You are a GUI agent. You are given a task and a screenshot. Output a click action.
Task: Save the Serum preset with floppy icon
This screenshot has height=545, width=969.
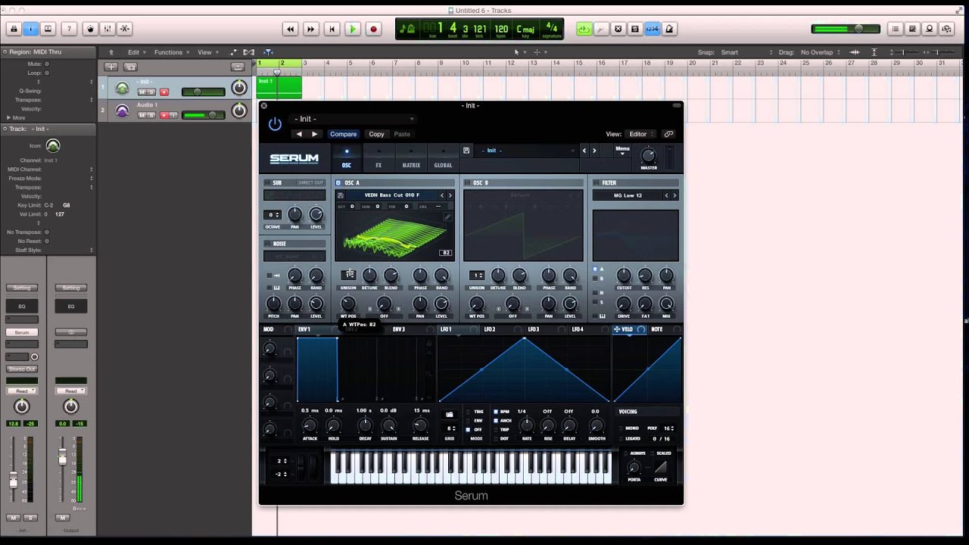[x=466, y=151]
